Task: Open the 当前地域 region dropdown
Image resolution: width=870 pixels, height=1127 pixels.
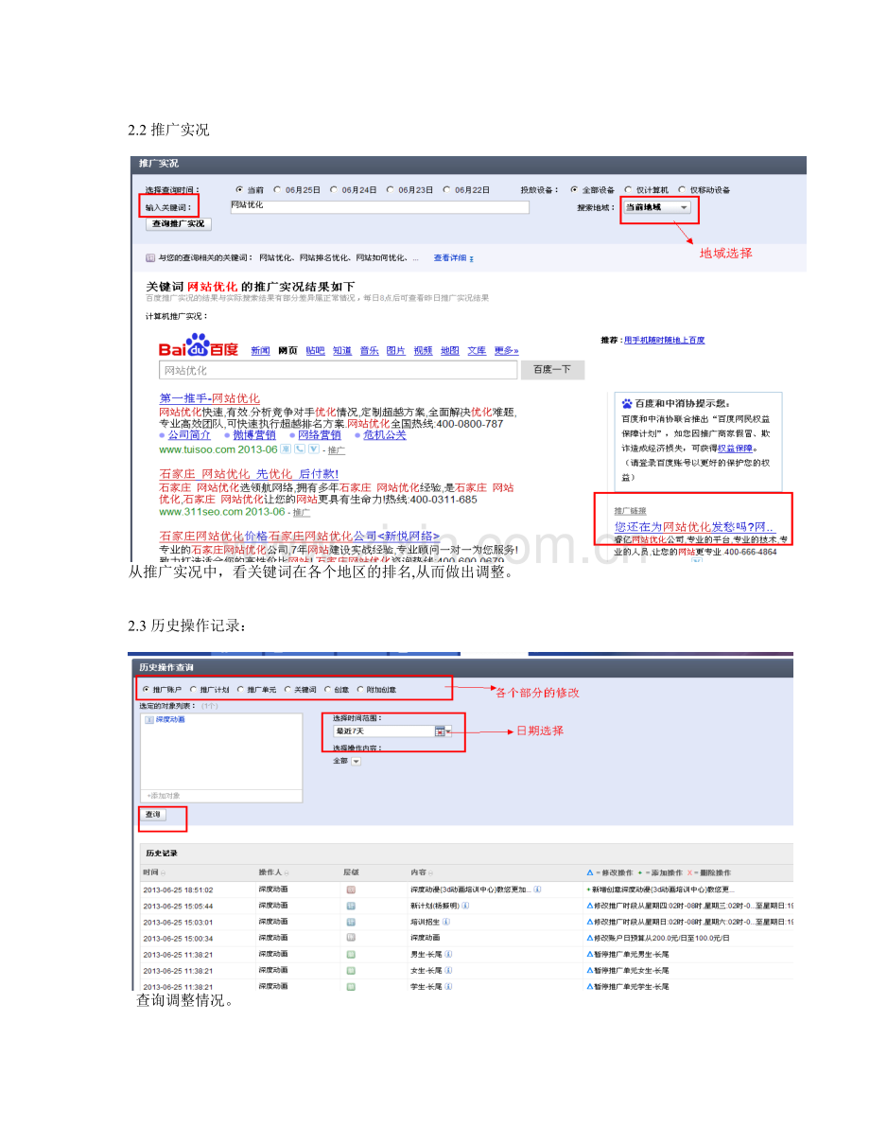Action: (656, 207)
